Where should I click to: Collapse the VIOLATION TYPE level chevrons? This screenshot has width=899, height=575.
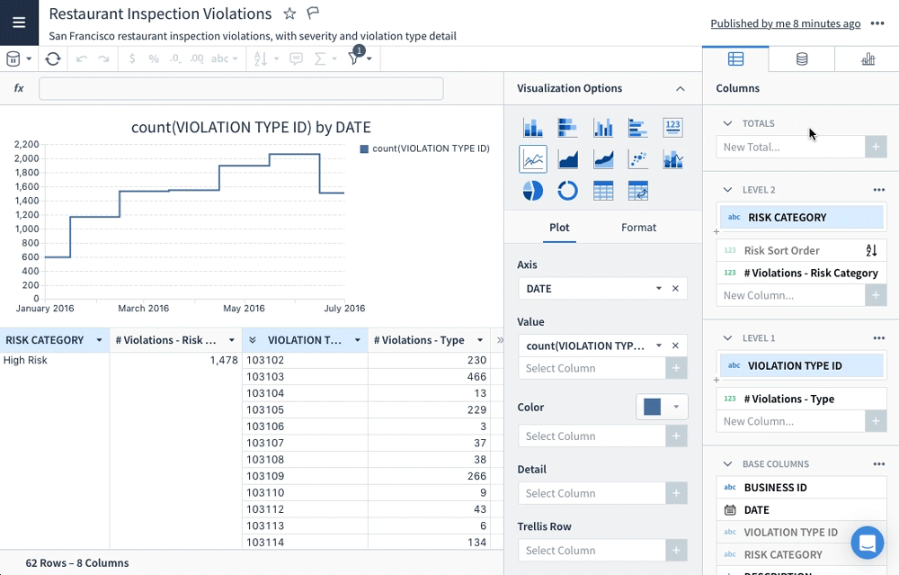click(253, 340)
